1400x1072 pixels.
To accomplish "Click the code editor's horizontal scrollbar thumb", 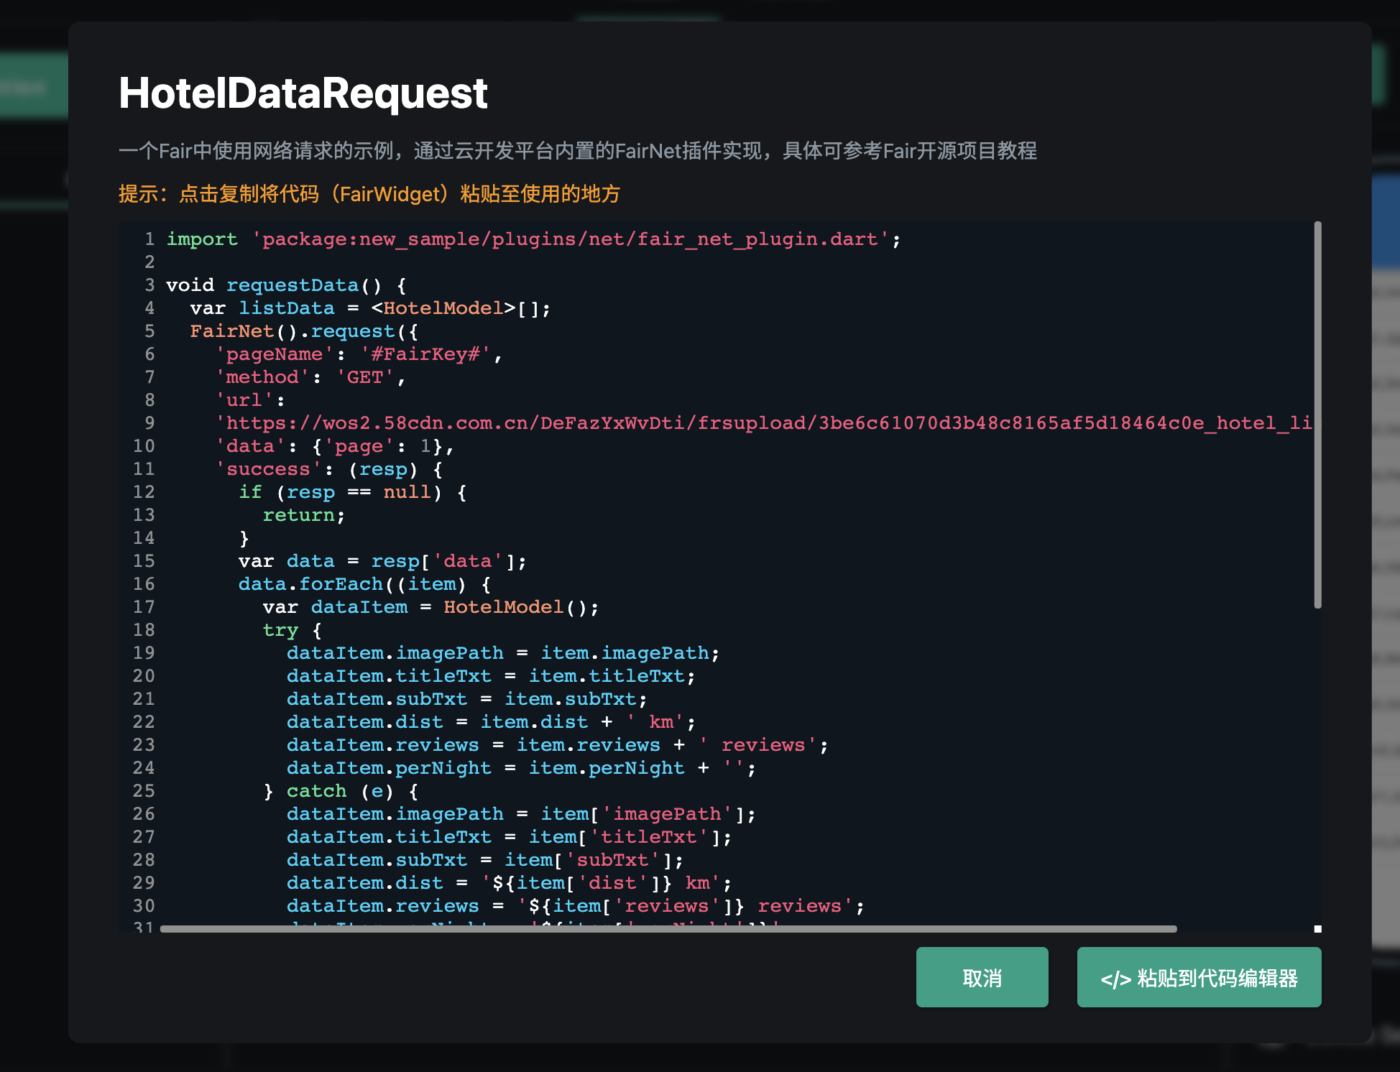I will pyautogui.click(x=667, y=928).
